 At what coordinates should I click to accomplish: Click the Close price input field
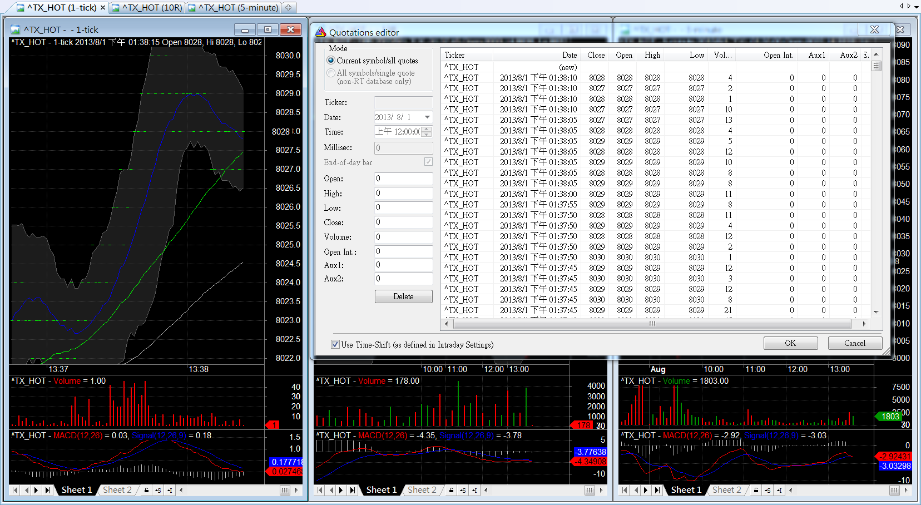(x=403, y=222)
